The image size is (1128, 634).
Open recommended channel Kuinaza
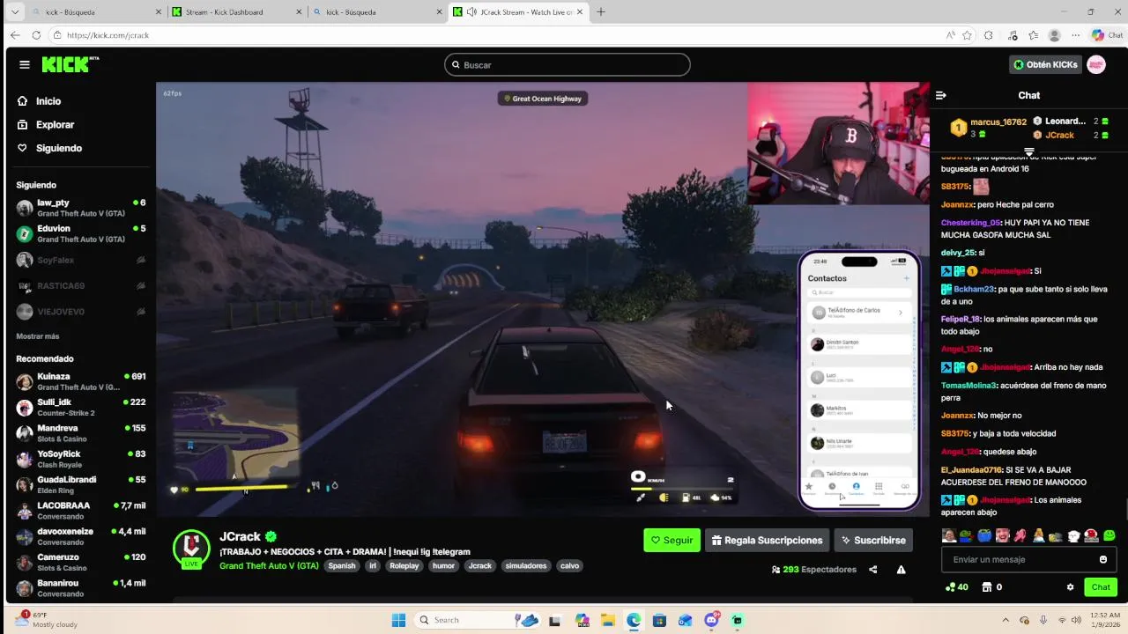[81, 381]
